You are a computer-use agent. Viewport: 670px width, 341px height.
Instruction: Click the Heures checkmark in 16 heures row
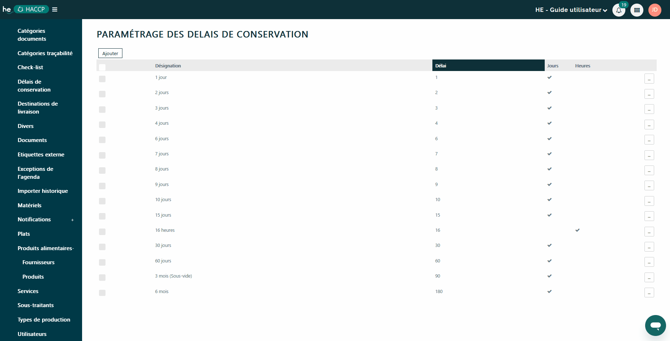[x=577, y=230]
